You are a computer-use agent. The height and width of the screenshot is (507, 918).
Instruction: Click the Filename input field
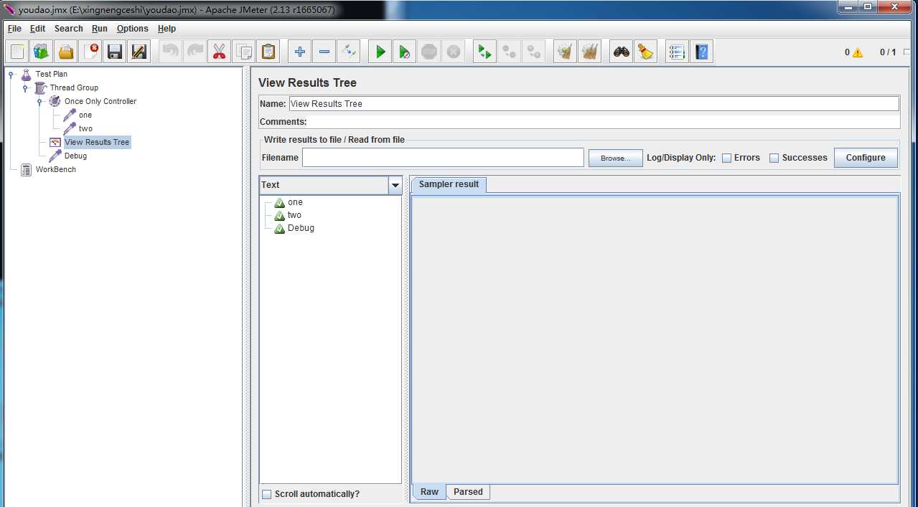coord(443,158)
